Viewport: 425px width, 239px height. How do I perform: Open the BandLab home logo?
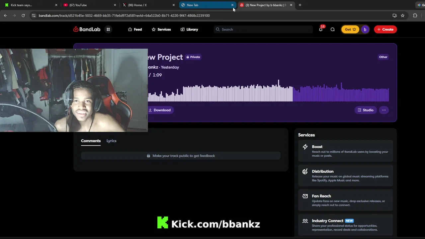coord(87,29)
